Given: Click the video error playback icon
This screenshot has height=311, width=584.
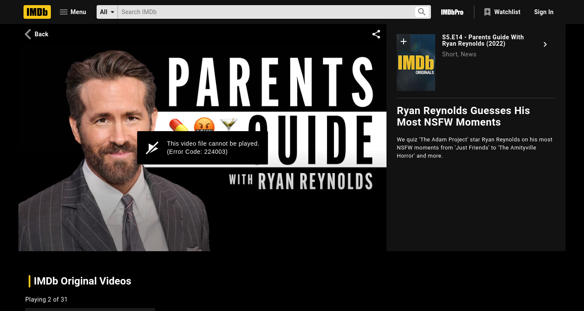Looking at the screenshot, I should [x=152, y=148].
